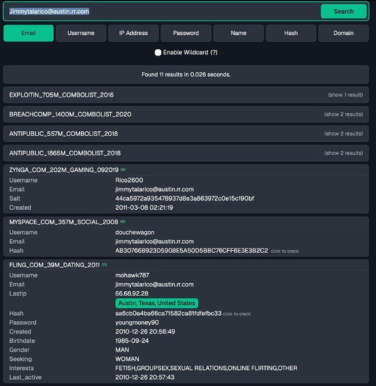Switch to the Name search tab
This screenshot has height=386, width=376.
click(x=238, y=33)
